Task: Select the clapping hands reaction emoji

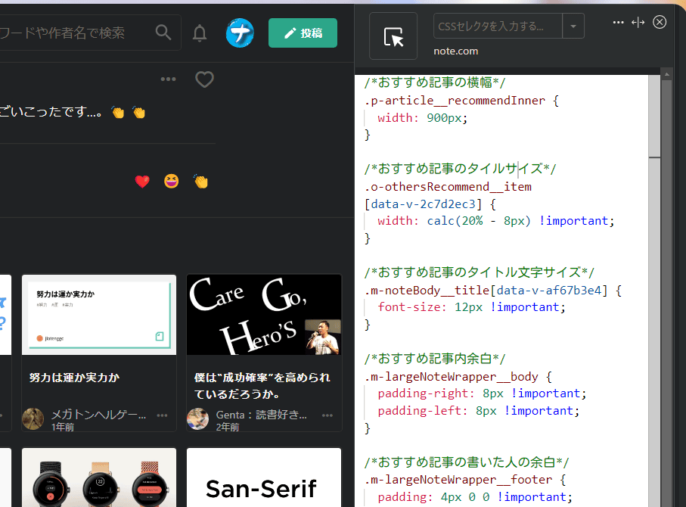Action: coord(201,182)
